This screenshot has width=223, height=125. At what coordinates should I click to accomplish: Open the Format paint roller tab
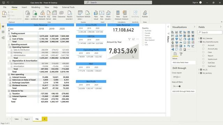pyautogui.click(x=181, y=54)
